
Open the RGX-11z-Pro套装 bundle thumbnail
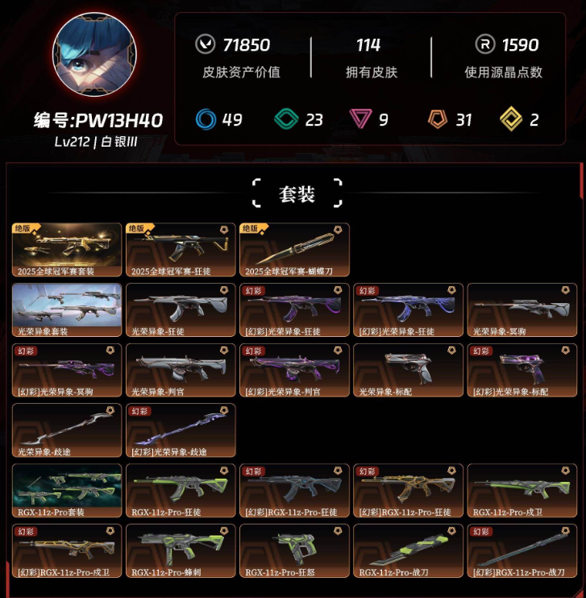pyautogui.click(x=67, y=491)
